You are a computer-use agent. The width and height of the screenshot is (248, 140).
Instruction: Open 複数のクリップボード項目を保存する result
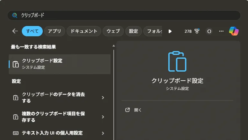click(x=60, y=117)
